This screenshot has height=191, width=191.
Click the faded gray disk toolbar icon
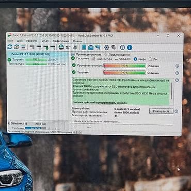pos(32,47)
